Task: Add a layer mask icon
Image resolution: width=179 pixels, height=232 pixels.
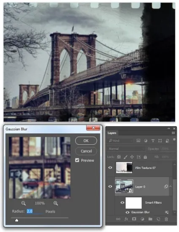Action: (134, 219)
